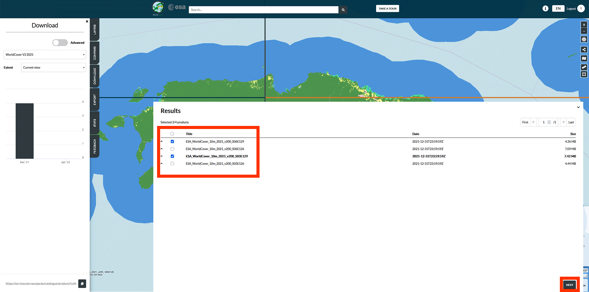
Task: Click the map zoom out minus button
Action: [584, 31]
